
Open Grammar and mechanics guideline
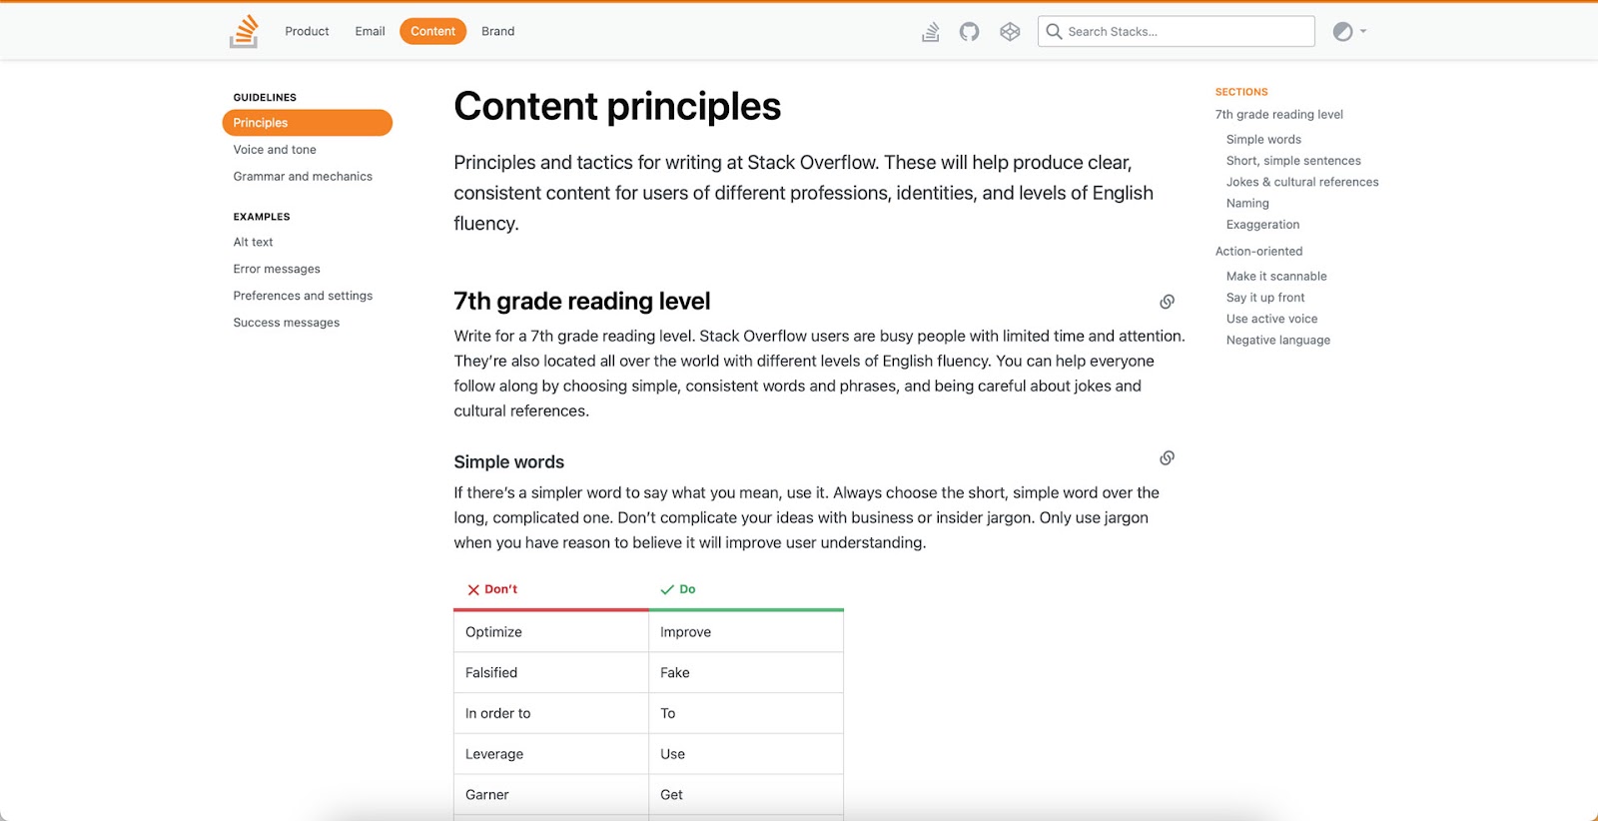click(303, 177)
